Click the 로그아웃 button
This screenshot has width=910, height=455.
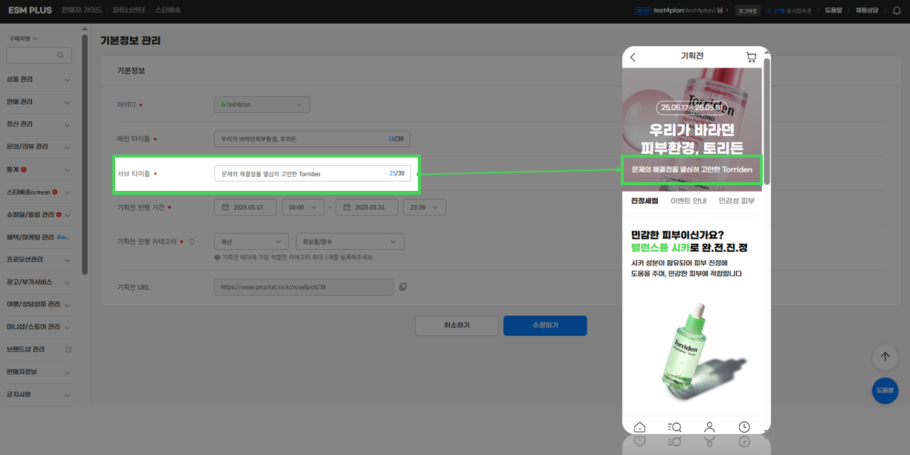pos(747,10)
